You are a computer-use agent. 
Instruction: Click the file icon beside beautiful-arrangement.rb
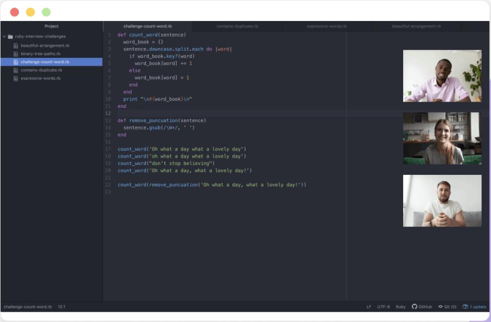tap(16, 46)
